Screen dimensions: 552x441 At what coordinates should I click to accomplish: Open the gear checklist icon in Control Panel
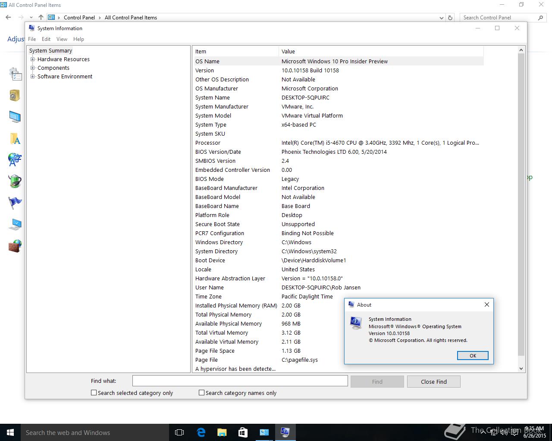15,74
